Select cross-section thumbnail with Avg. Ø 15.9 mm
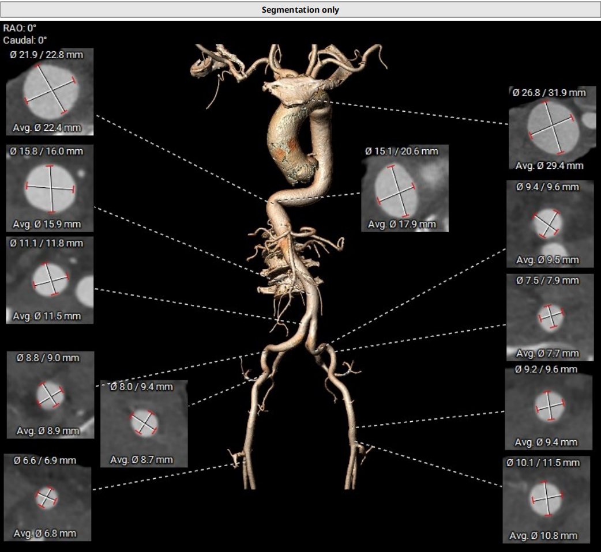This screenshot has width=601, height=552. [x=50, y=188]
